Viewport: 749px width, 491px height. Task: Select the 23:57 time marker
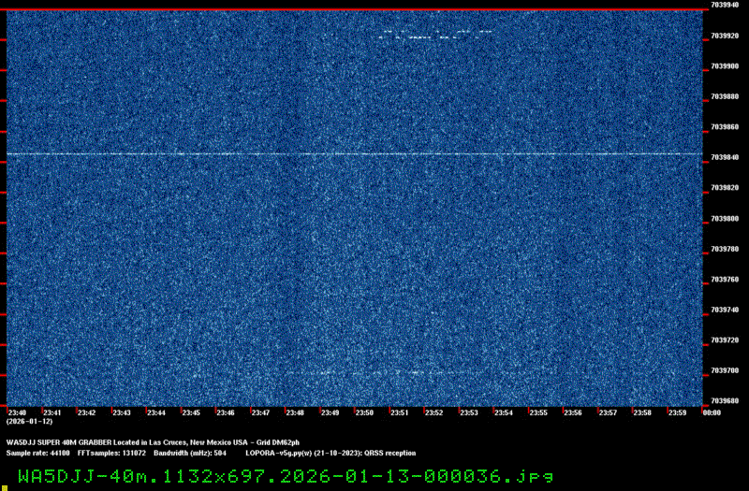point(608,412)
